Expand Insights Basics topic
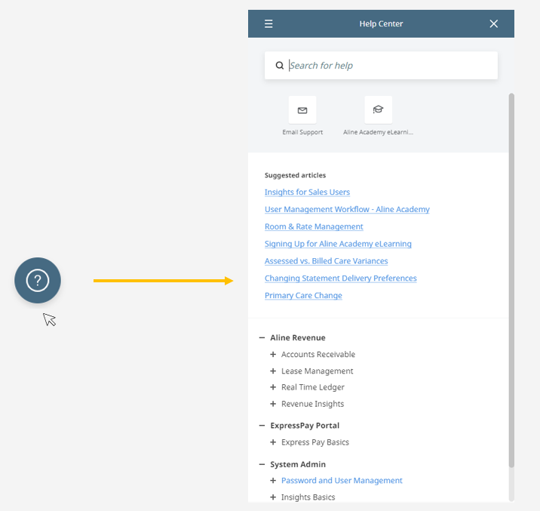The height and width of the screenshot is (511, 540). (273, 497)
